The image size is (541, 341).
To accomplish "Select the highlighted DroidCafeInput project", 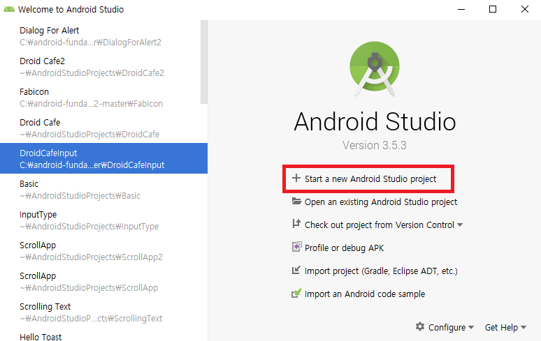I will tap(103, 158).
